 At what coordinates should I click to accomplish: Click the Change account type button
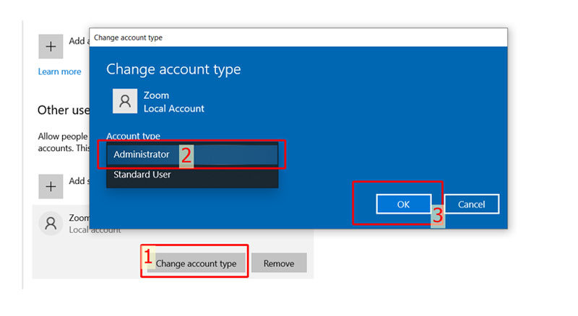coord(196,263)
